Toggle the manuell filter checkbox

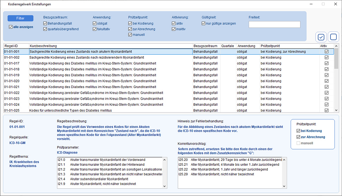click(130, 34)
